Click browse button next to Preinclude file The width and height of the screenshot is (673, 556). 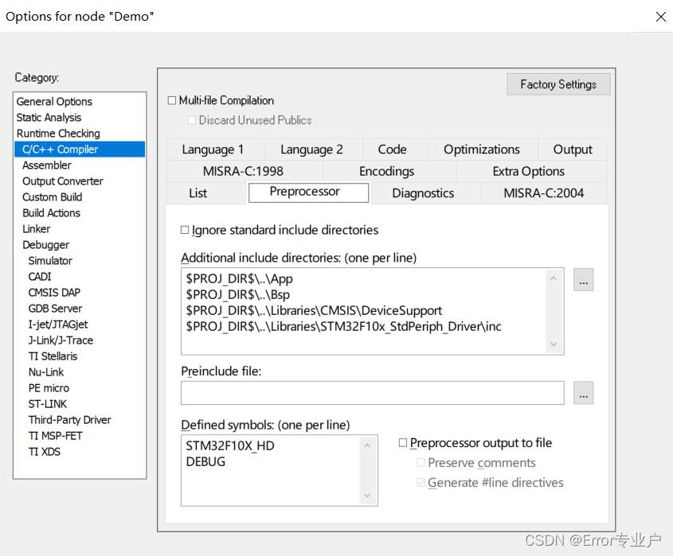pyautogui.click(x=583, y=393)
